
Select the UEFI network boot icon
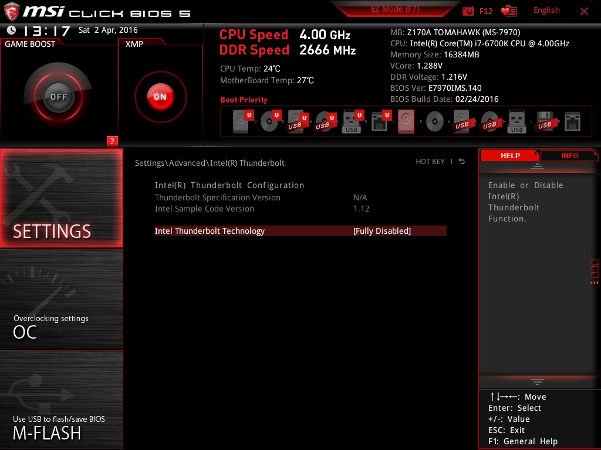380,121
